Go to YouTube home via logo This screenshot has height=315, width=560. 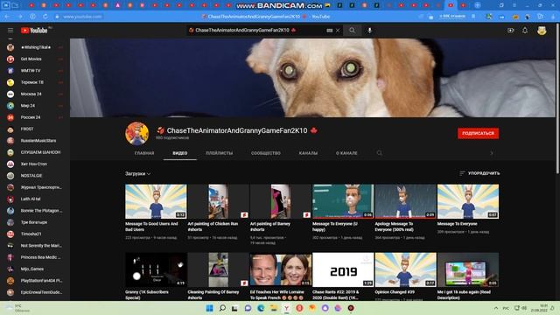(34, 31)
